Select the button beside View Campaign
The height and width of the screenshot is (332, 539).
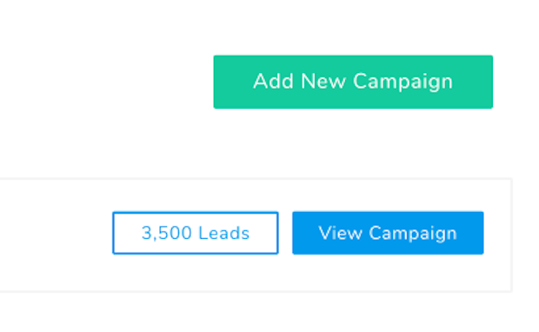(x=196, y=233)
